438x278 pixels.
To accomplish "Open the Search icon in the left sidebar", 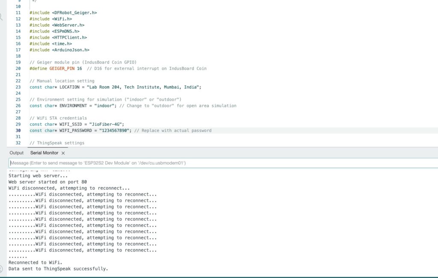I will click(1, 17).
